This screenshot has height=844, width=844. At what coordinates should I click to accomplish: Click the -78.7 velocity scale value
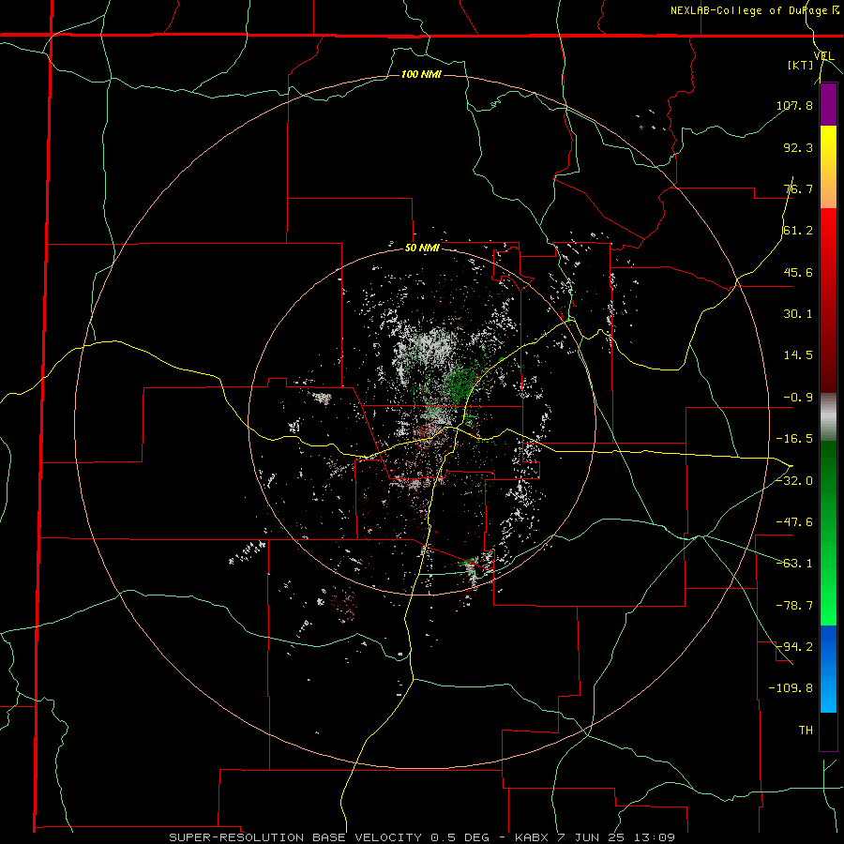pyautogui.click(x=794, y=606)
